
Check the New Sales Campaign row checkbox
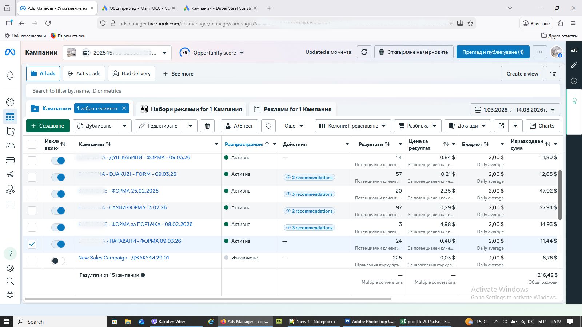[x=32, y=261]
